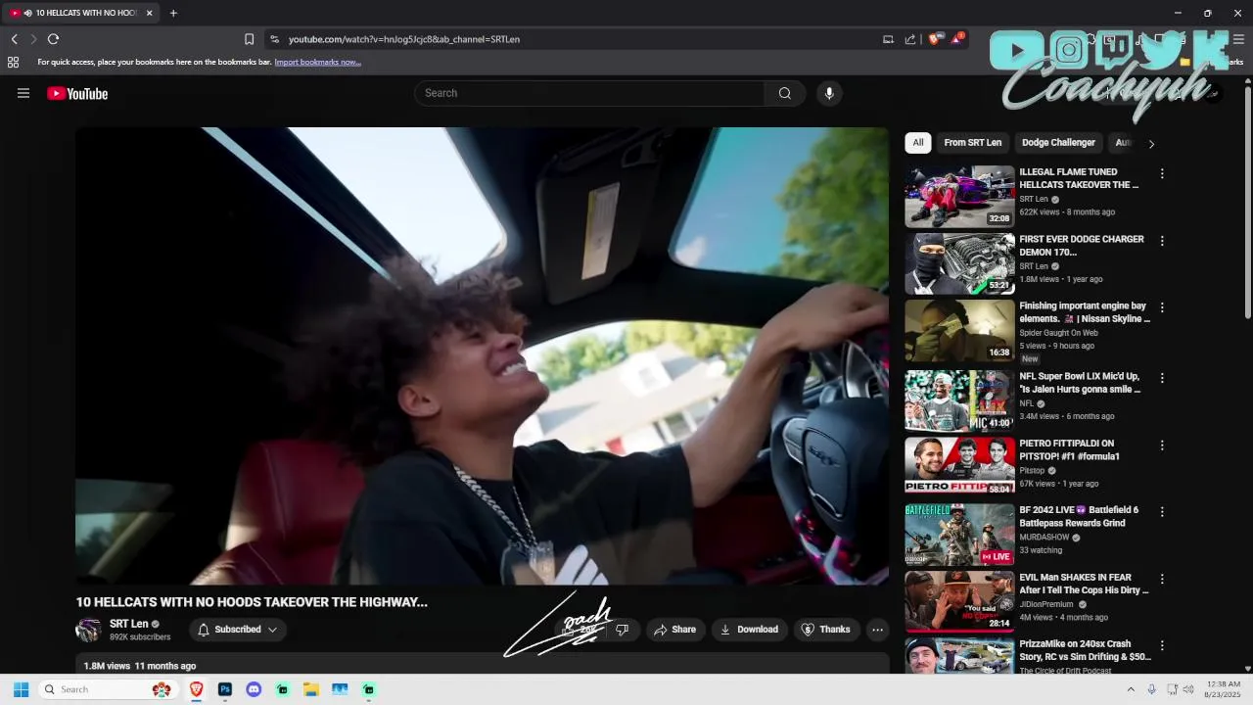Go to the YouTube home logo
The height and width of the screenshot is (705, 1253).
click(77, 93)
